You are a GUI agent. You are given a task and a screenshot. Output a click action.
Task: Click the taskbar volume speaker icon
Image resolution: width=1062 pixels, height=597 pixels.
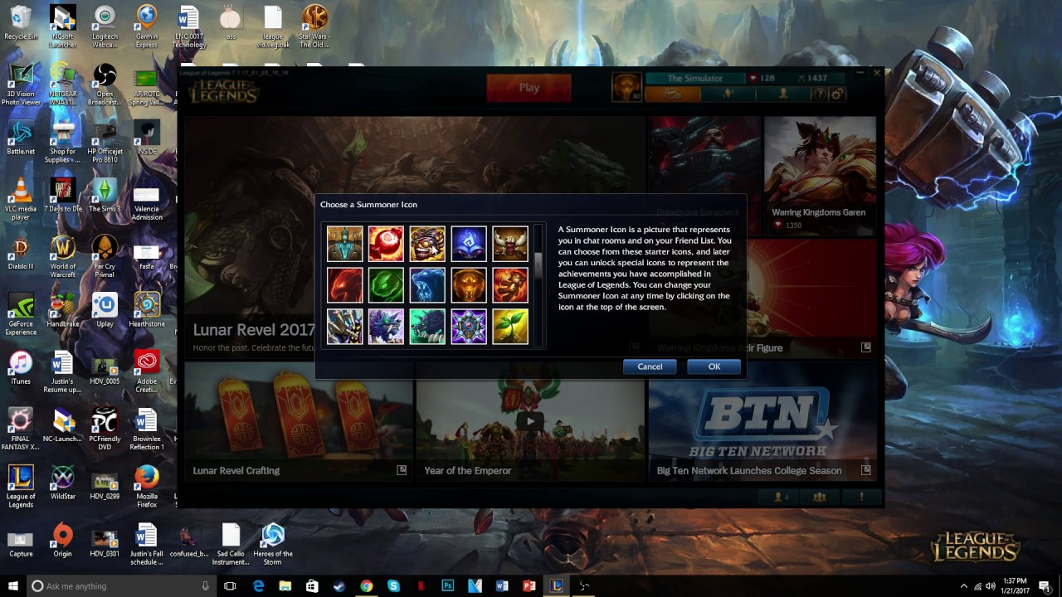coord(991,586)
